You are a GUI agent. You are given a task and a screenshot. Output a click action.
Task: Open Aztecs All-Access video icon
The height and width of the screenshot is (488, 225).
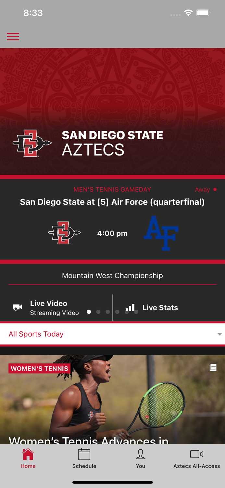(x=196, y=454)
